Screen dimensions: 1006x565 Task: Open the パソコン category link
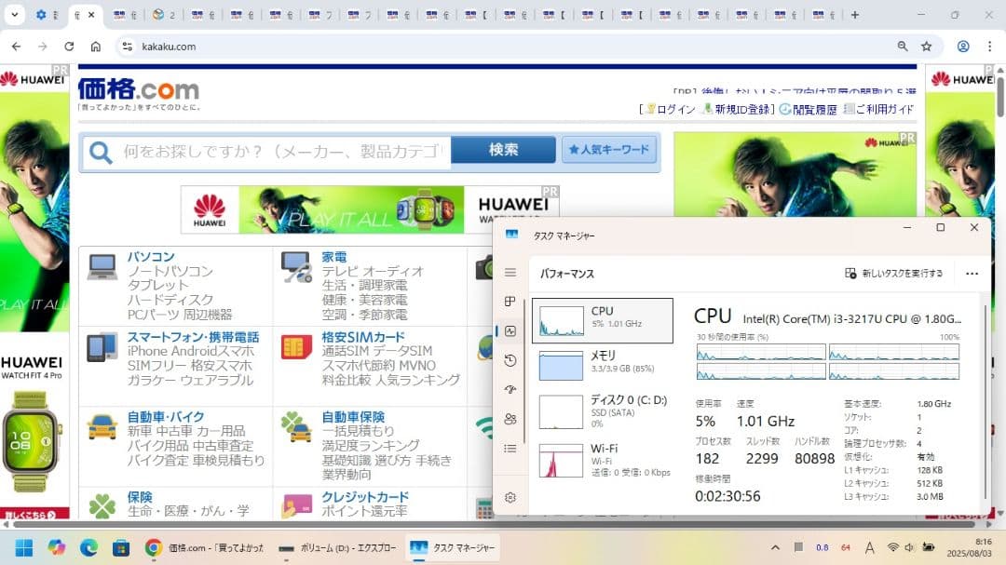coord(151,257)
